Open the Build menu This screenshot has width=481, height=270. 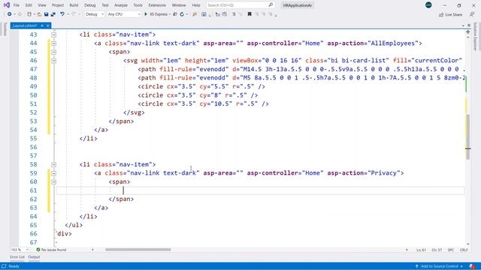click(74, 5)
